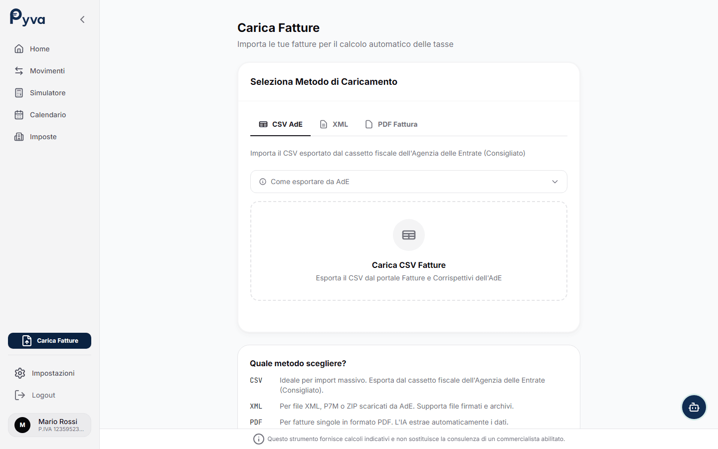The width and height of the screenshot is (718, 449).
Task: Click the Logout exit icon
Action: click(x=20, y=395)
